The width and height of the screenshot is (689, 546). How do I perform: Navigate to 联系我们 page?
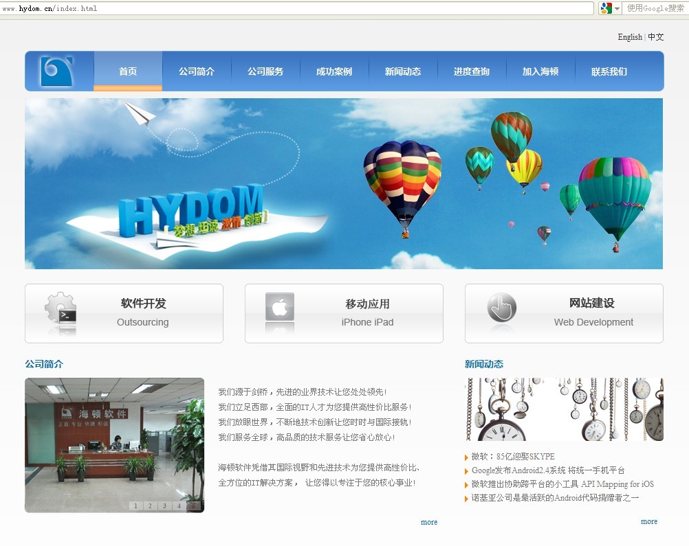[x=609, y=71]
